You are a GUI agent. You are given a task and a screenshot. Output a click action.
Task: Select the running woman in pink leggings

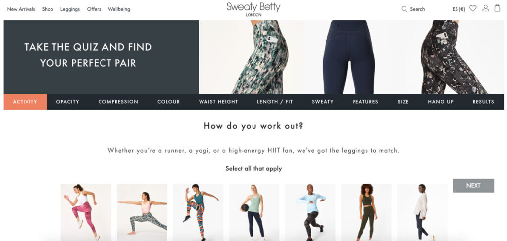86,212
